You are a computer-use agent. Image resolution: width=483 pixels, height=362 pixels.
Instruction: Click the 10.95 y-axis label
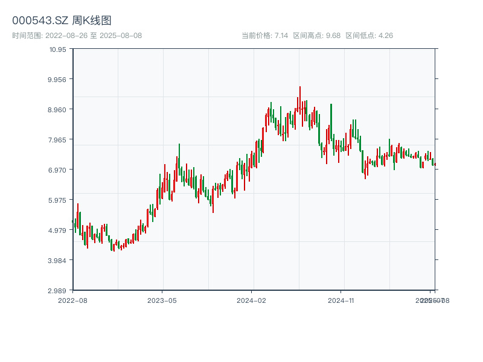[x=58, y=49]
